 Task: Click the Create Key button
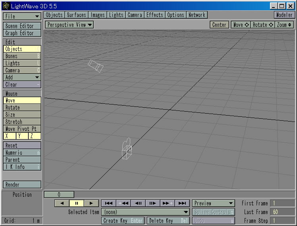123,221
